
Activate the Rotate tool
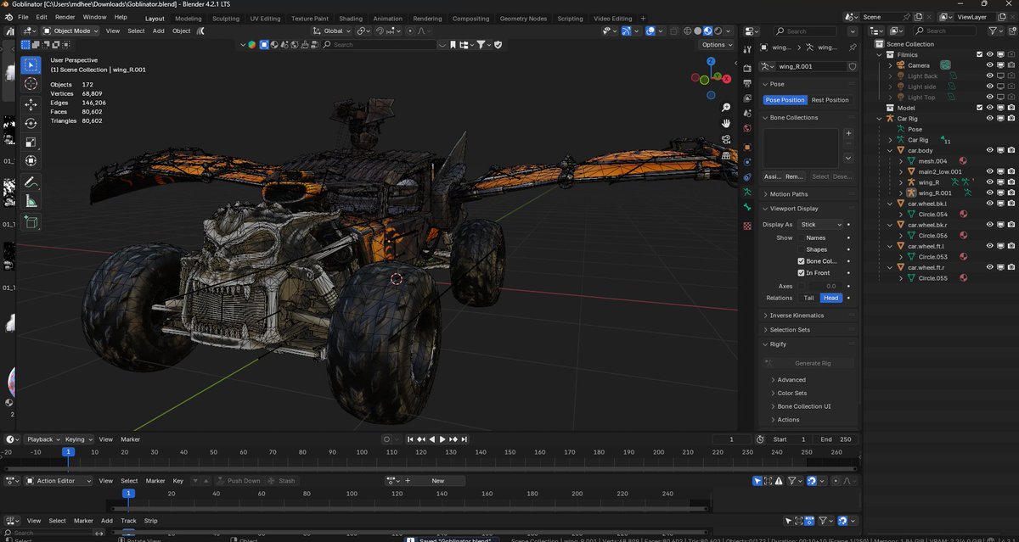31,123
